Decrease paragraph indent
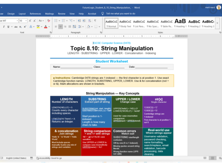Screen dimensions: 222x166 79,21
